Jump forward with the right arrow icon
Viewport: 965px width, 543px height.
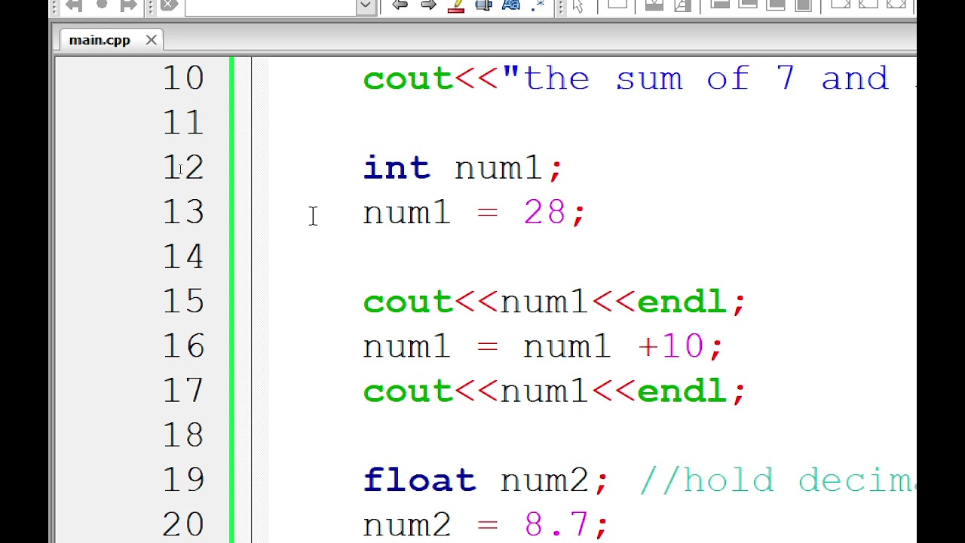428,5
